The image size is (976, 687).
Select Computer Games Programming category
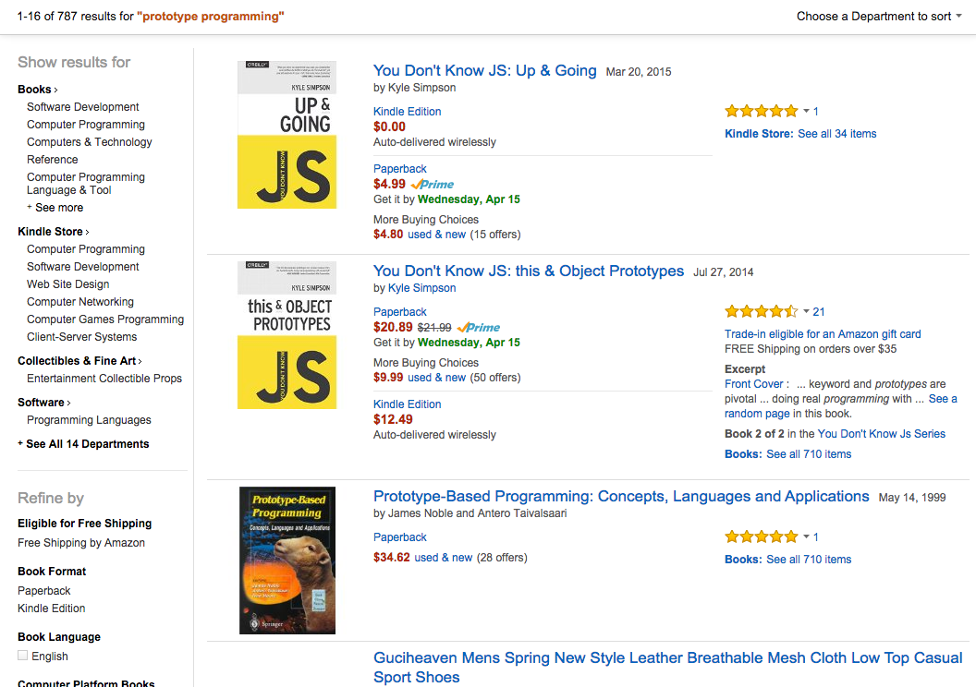click(x=105, y=319)
